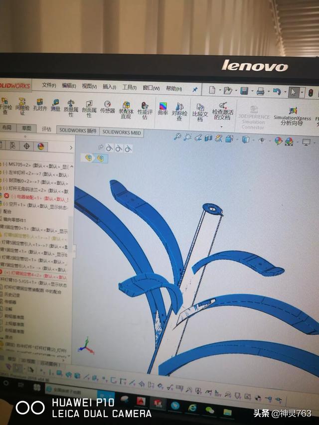Viewport: 319px width, 425px height.
Task: Open the 工具(T) menu
Action: 129,87
